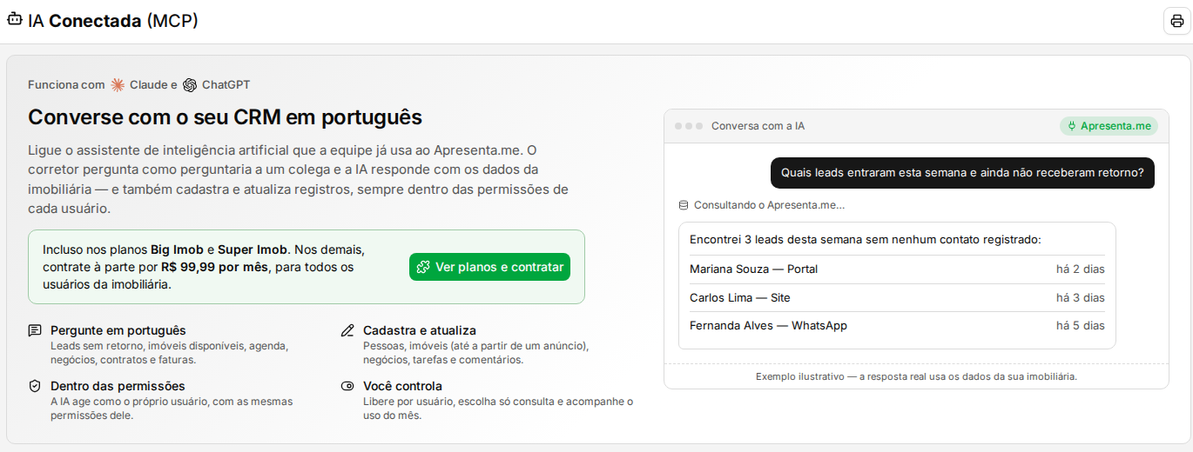
Task: Click the toggle icon beside Você controla
Action: point(347,386)
